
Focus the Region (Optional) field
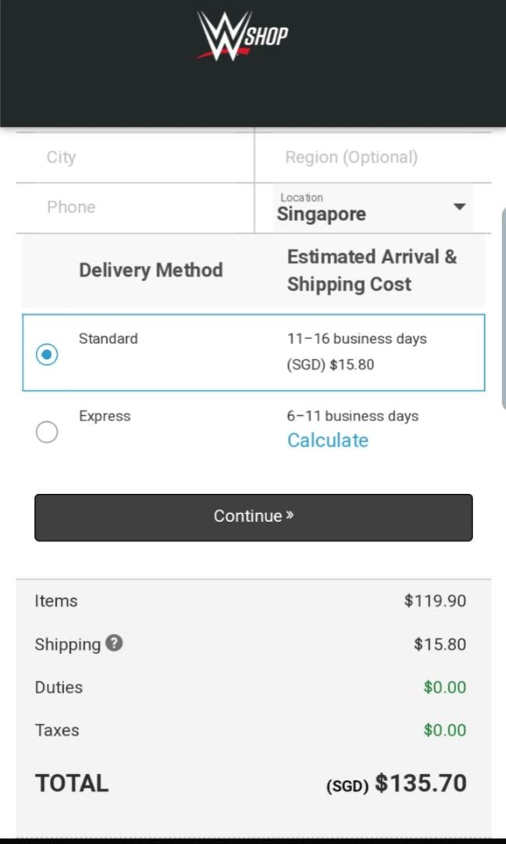point(373,157)
